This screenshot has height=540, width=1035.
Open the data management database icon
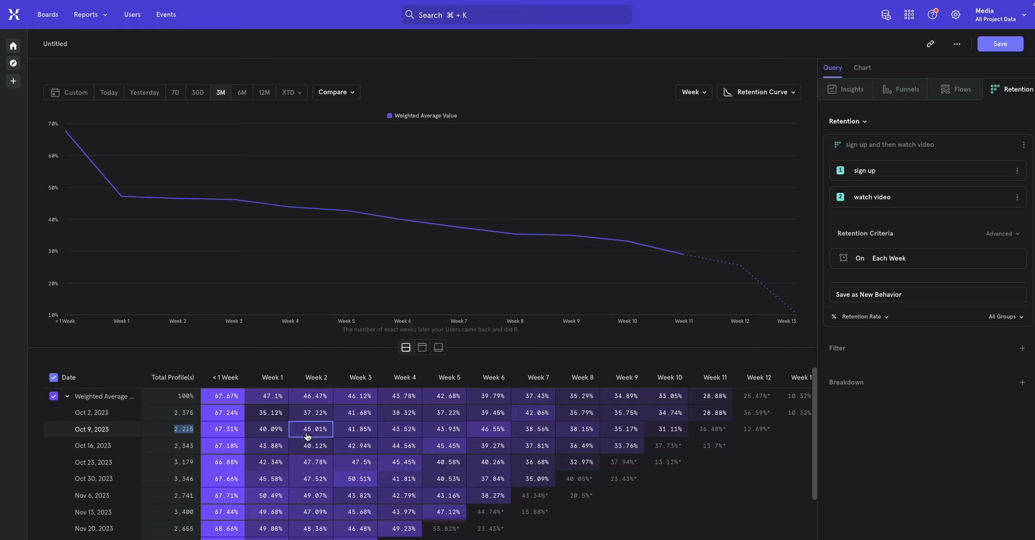coord(886,15)
